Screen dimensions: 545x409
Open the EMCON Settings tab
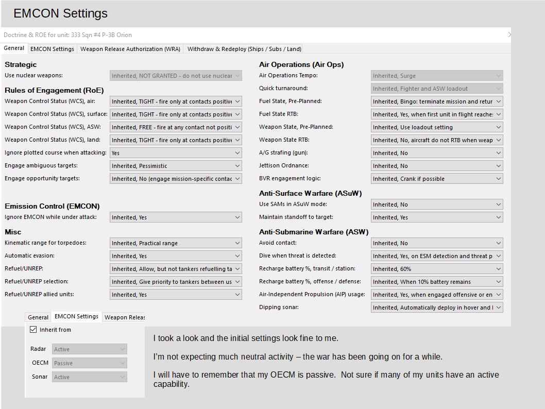tap(52, 49)
